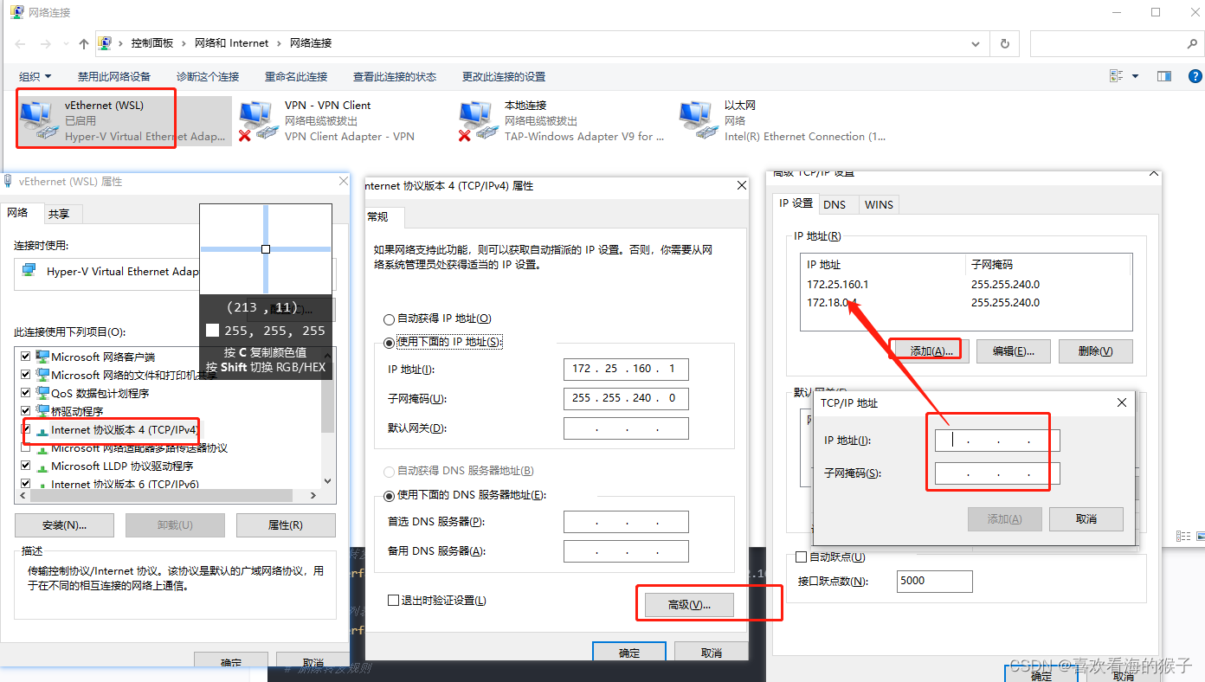
Task: Select the vEthernet (WSL) adapter icon
Action: [x=39, y=120]
